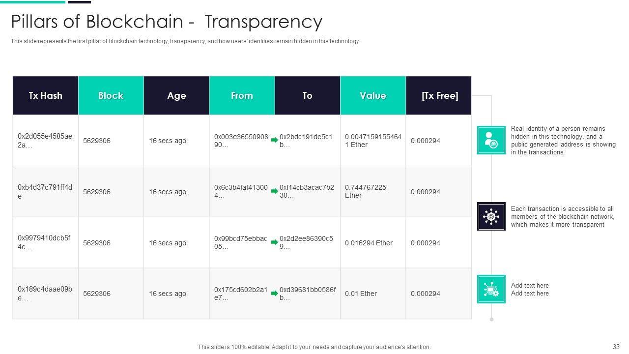Click transaction hash 0x2d055e4585ae2a
The image size is (629, 354).
tap(45, 141)
